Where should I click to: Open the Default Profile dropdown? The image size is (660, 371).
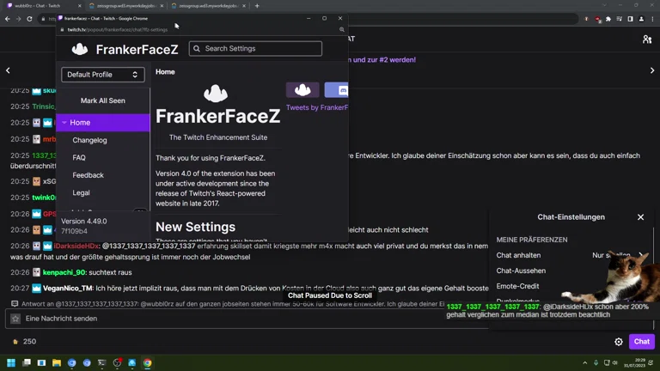pyautogui.click(x=102, y=75)
